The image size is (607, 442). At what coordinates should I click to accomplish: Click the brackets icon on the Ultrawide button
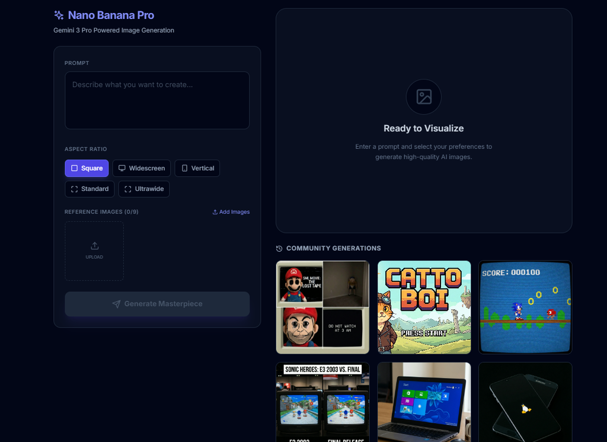pos(127,189)
